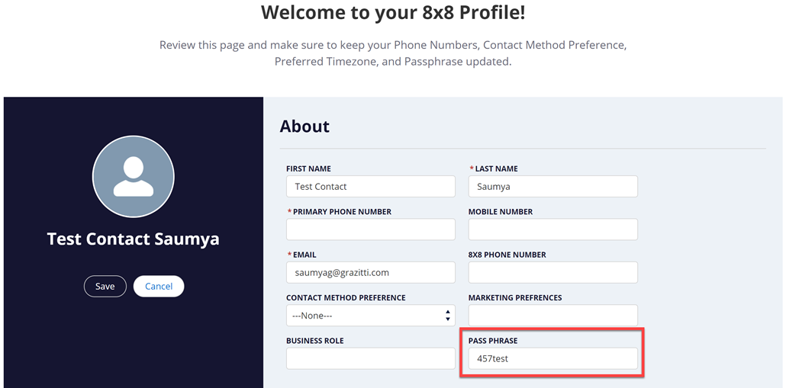Click the PRIMARY PHONE NUMBER label
Viewport: 786px width, 388px height.
pos(342,212)
